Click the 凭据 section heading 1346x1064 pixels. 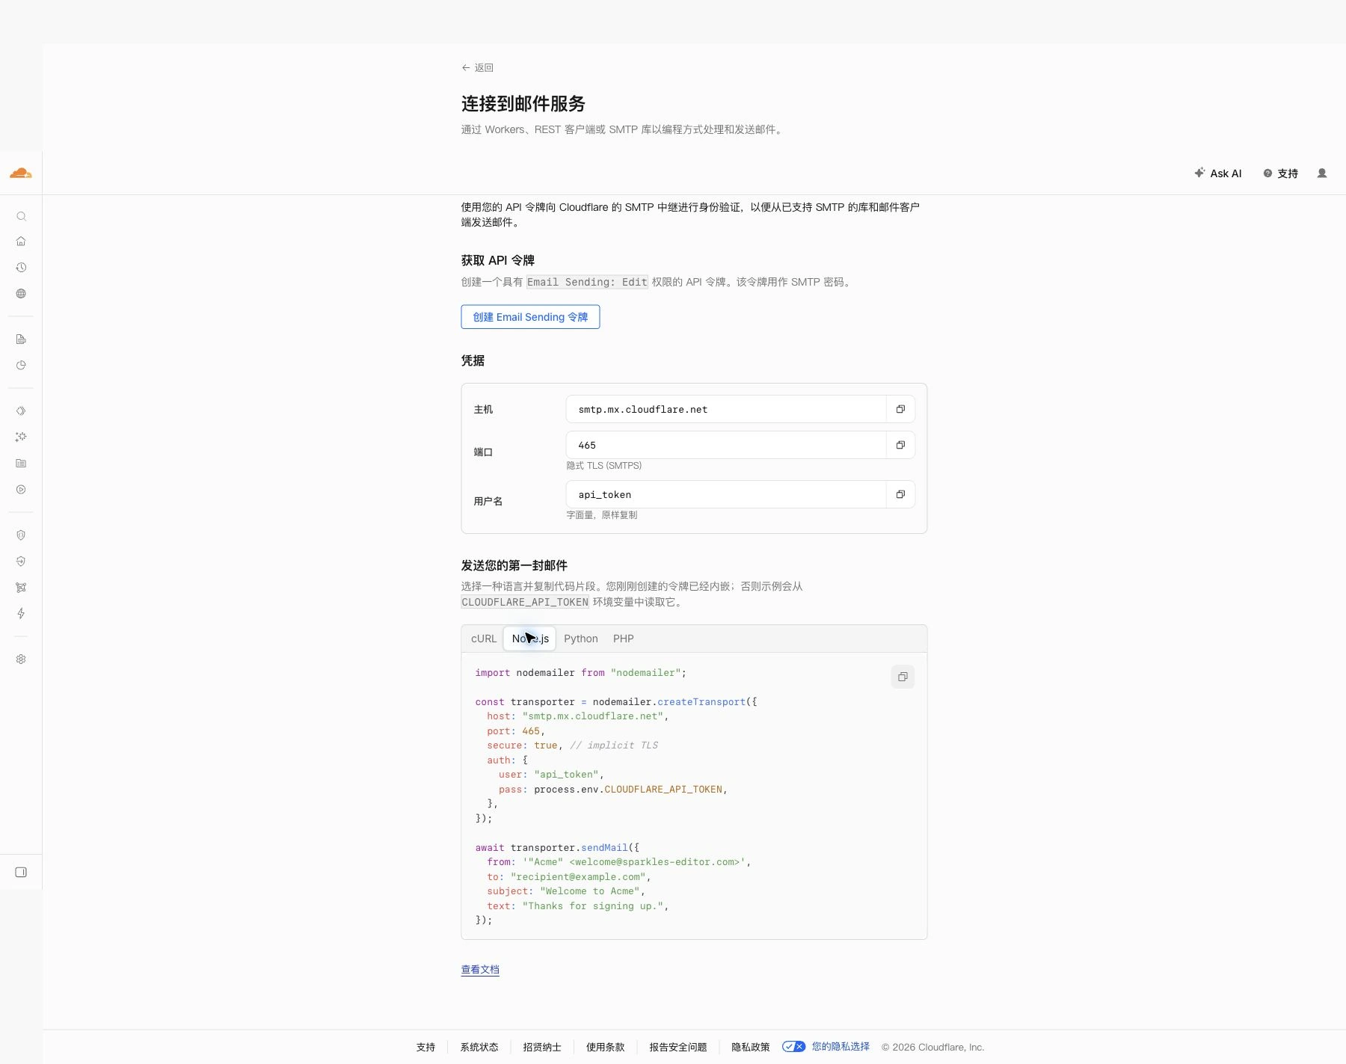click(x=473, y=360)
